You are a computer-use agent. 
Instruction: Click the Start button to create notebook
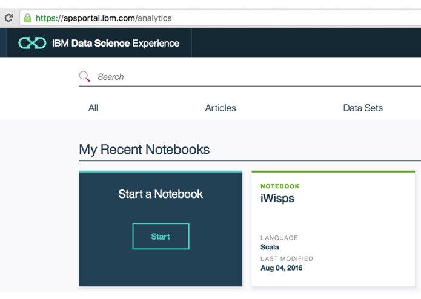tap(161, 236)
